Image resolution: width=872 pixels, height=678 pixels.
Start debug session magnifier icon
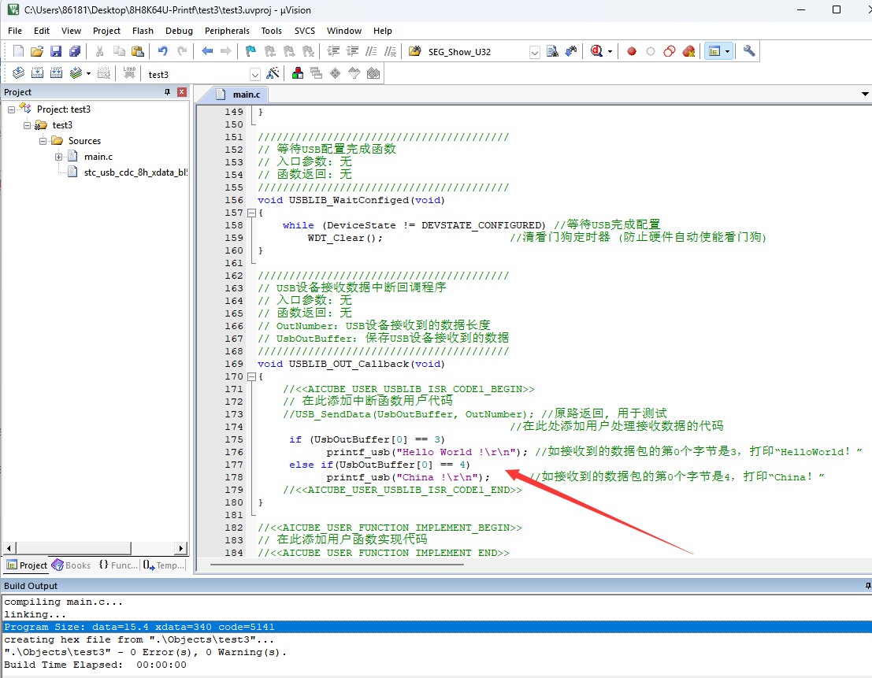(596, 52)
